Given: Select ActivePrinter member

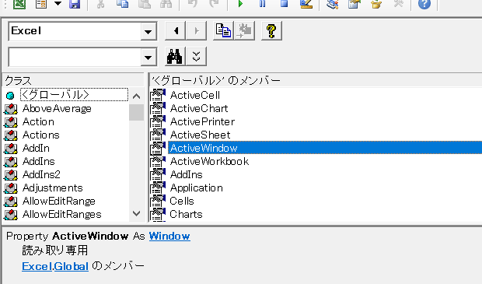Looking at the screenshot, I should pyautogui.click(x=202, y=122).
